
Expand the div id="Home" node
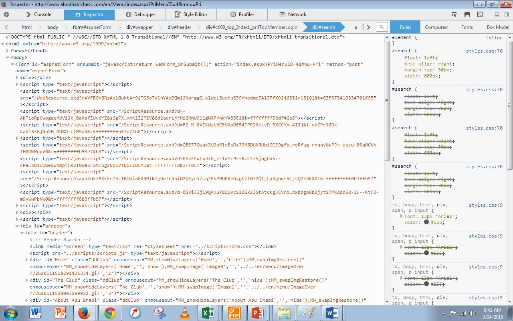[x=27, y=260]
